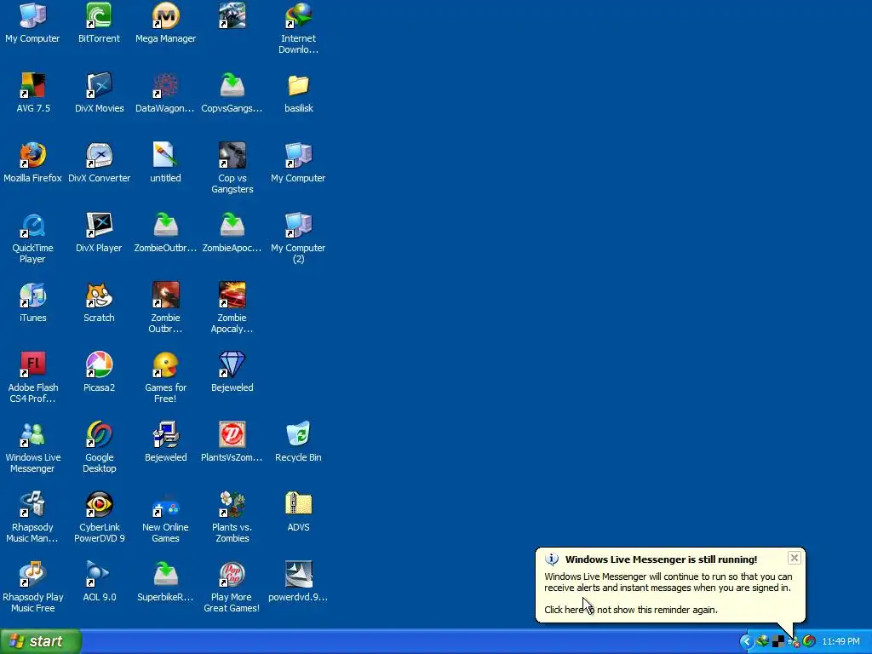
Task: Select the DataWagon desktop icon
Action: (165, 93)
